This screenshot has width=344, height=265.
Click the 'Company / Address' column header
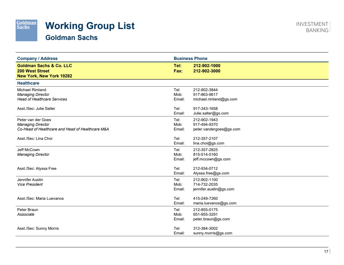tap(37, 58)
